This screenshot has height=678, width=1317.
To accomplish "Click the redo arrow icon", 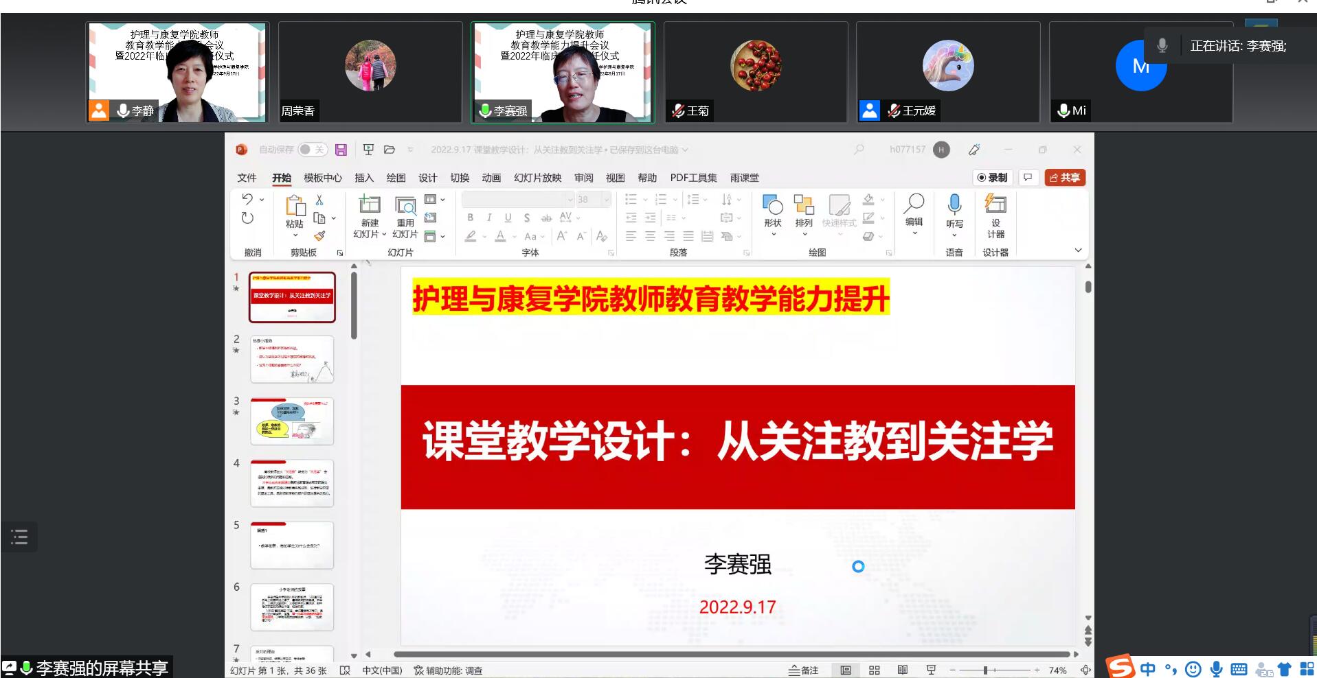I will [247, 218].
